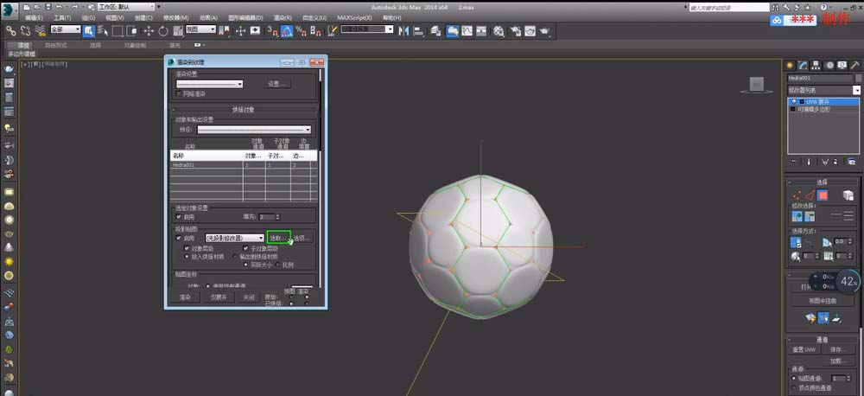Image resolution: width=864 pixels, height=396 pixels.
Task: Toggle the Angle Snap icon
Action: (286, 30)
